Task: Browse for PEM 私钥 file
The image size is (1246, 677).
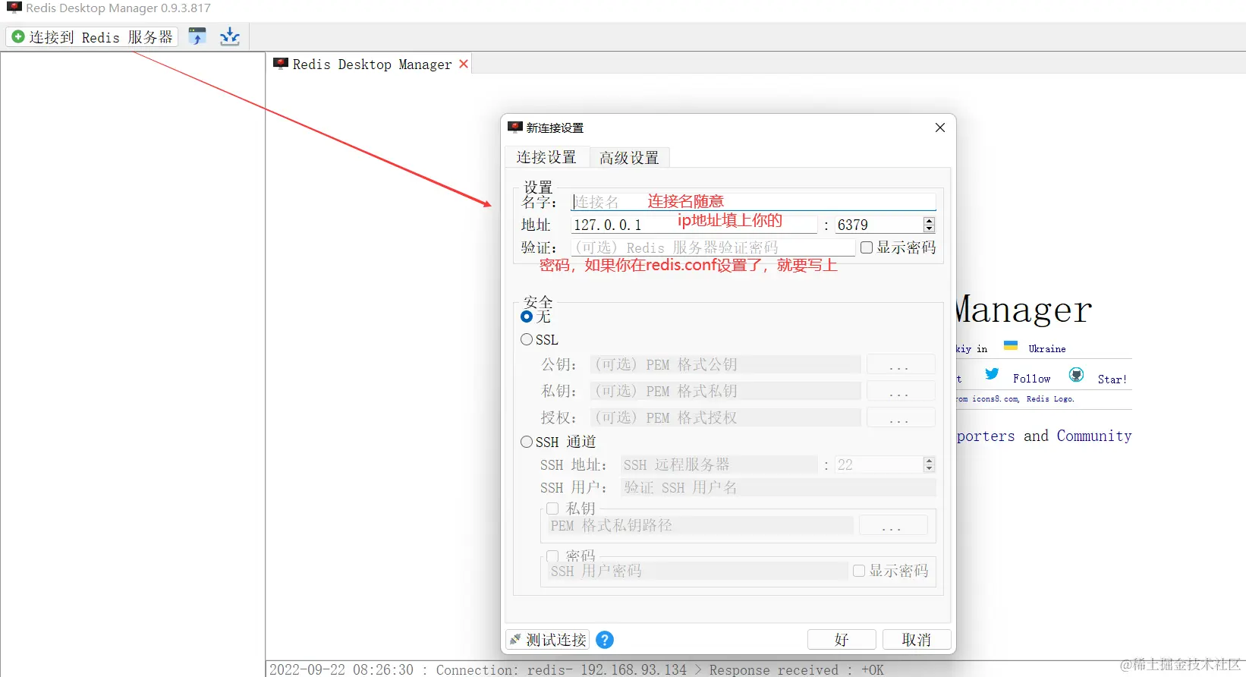Action: pos(901,391)
